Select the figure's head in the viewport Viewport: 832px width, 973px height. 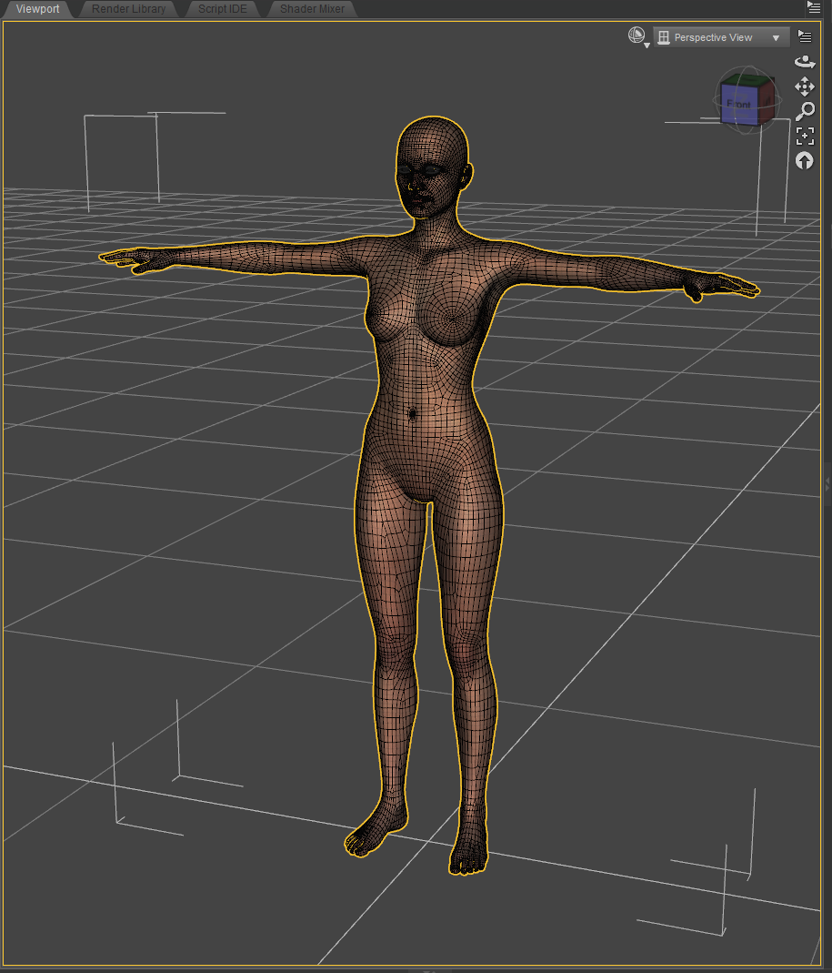point(432,166)
